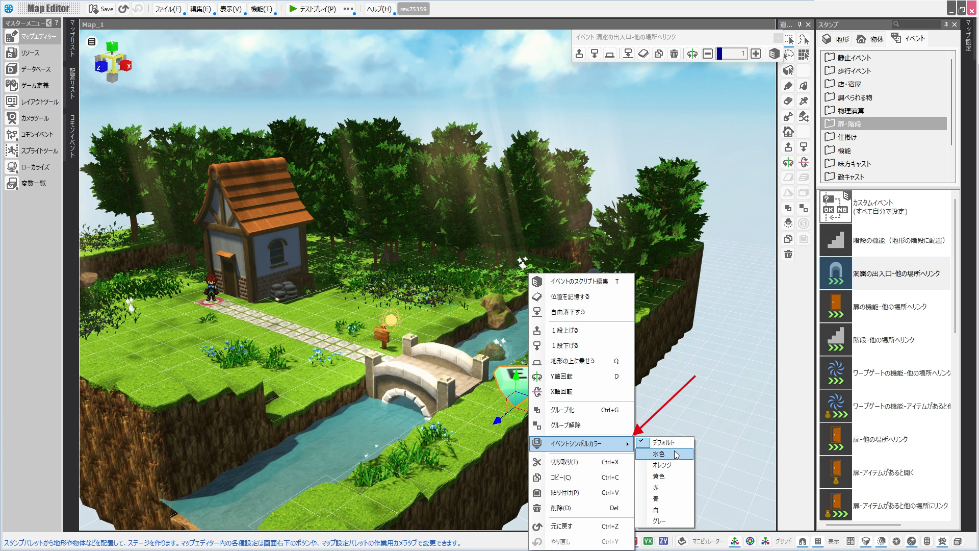Open the 物理演算 folder
The width and height of the screenshot is (979, 551).
(x=884, y=111)
